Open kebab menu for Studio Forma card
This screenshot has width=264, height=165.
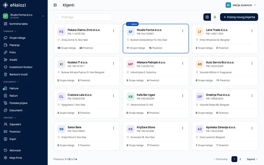pyautogui.click(x=183, y=31)
